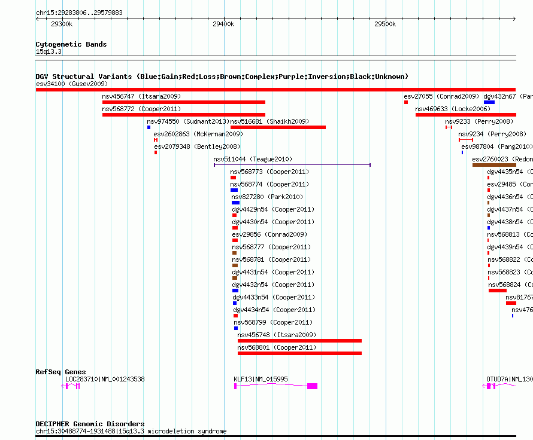Click nsv568824 red loss bar
Screen dimensions: 533x440
click(498, 291)
